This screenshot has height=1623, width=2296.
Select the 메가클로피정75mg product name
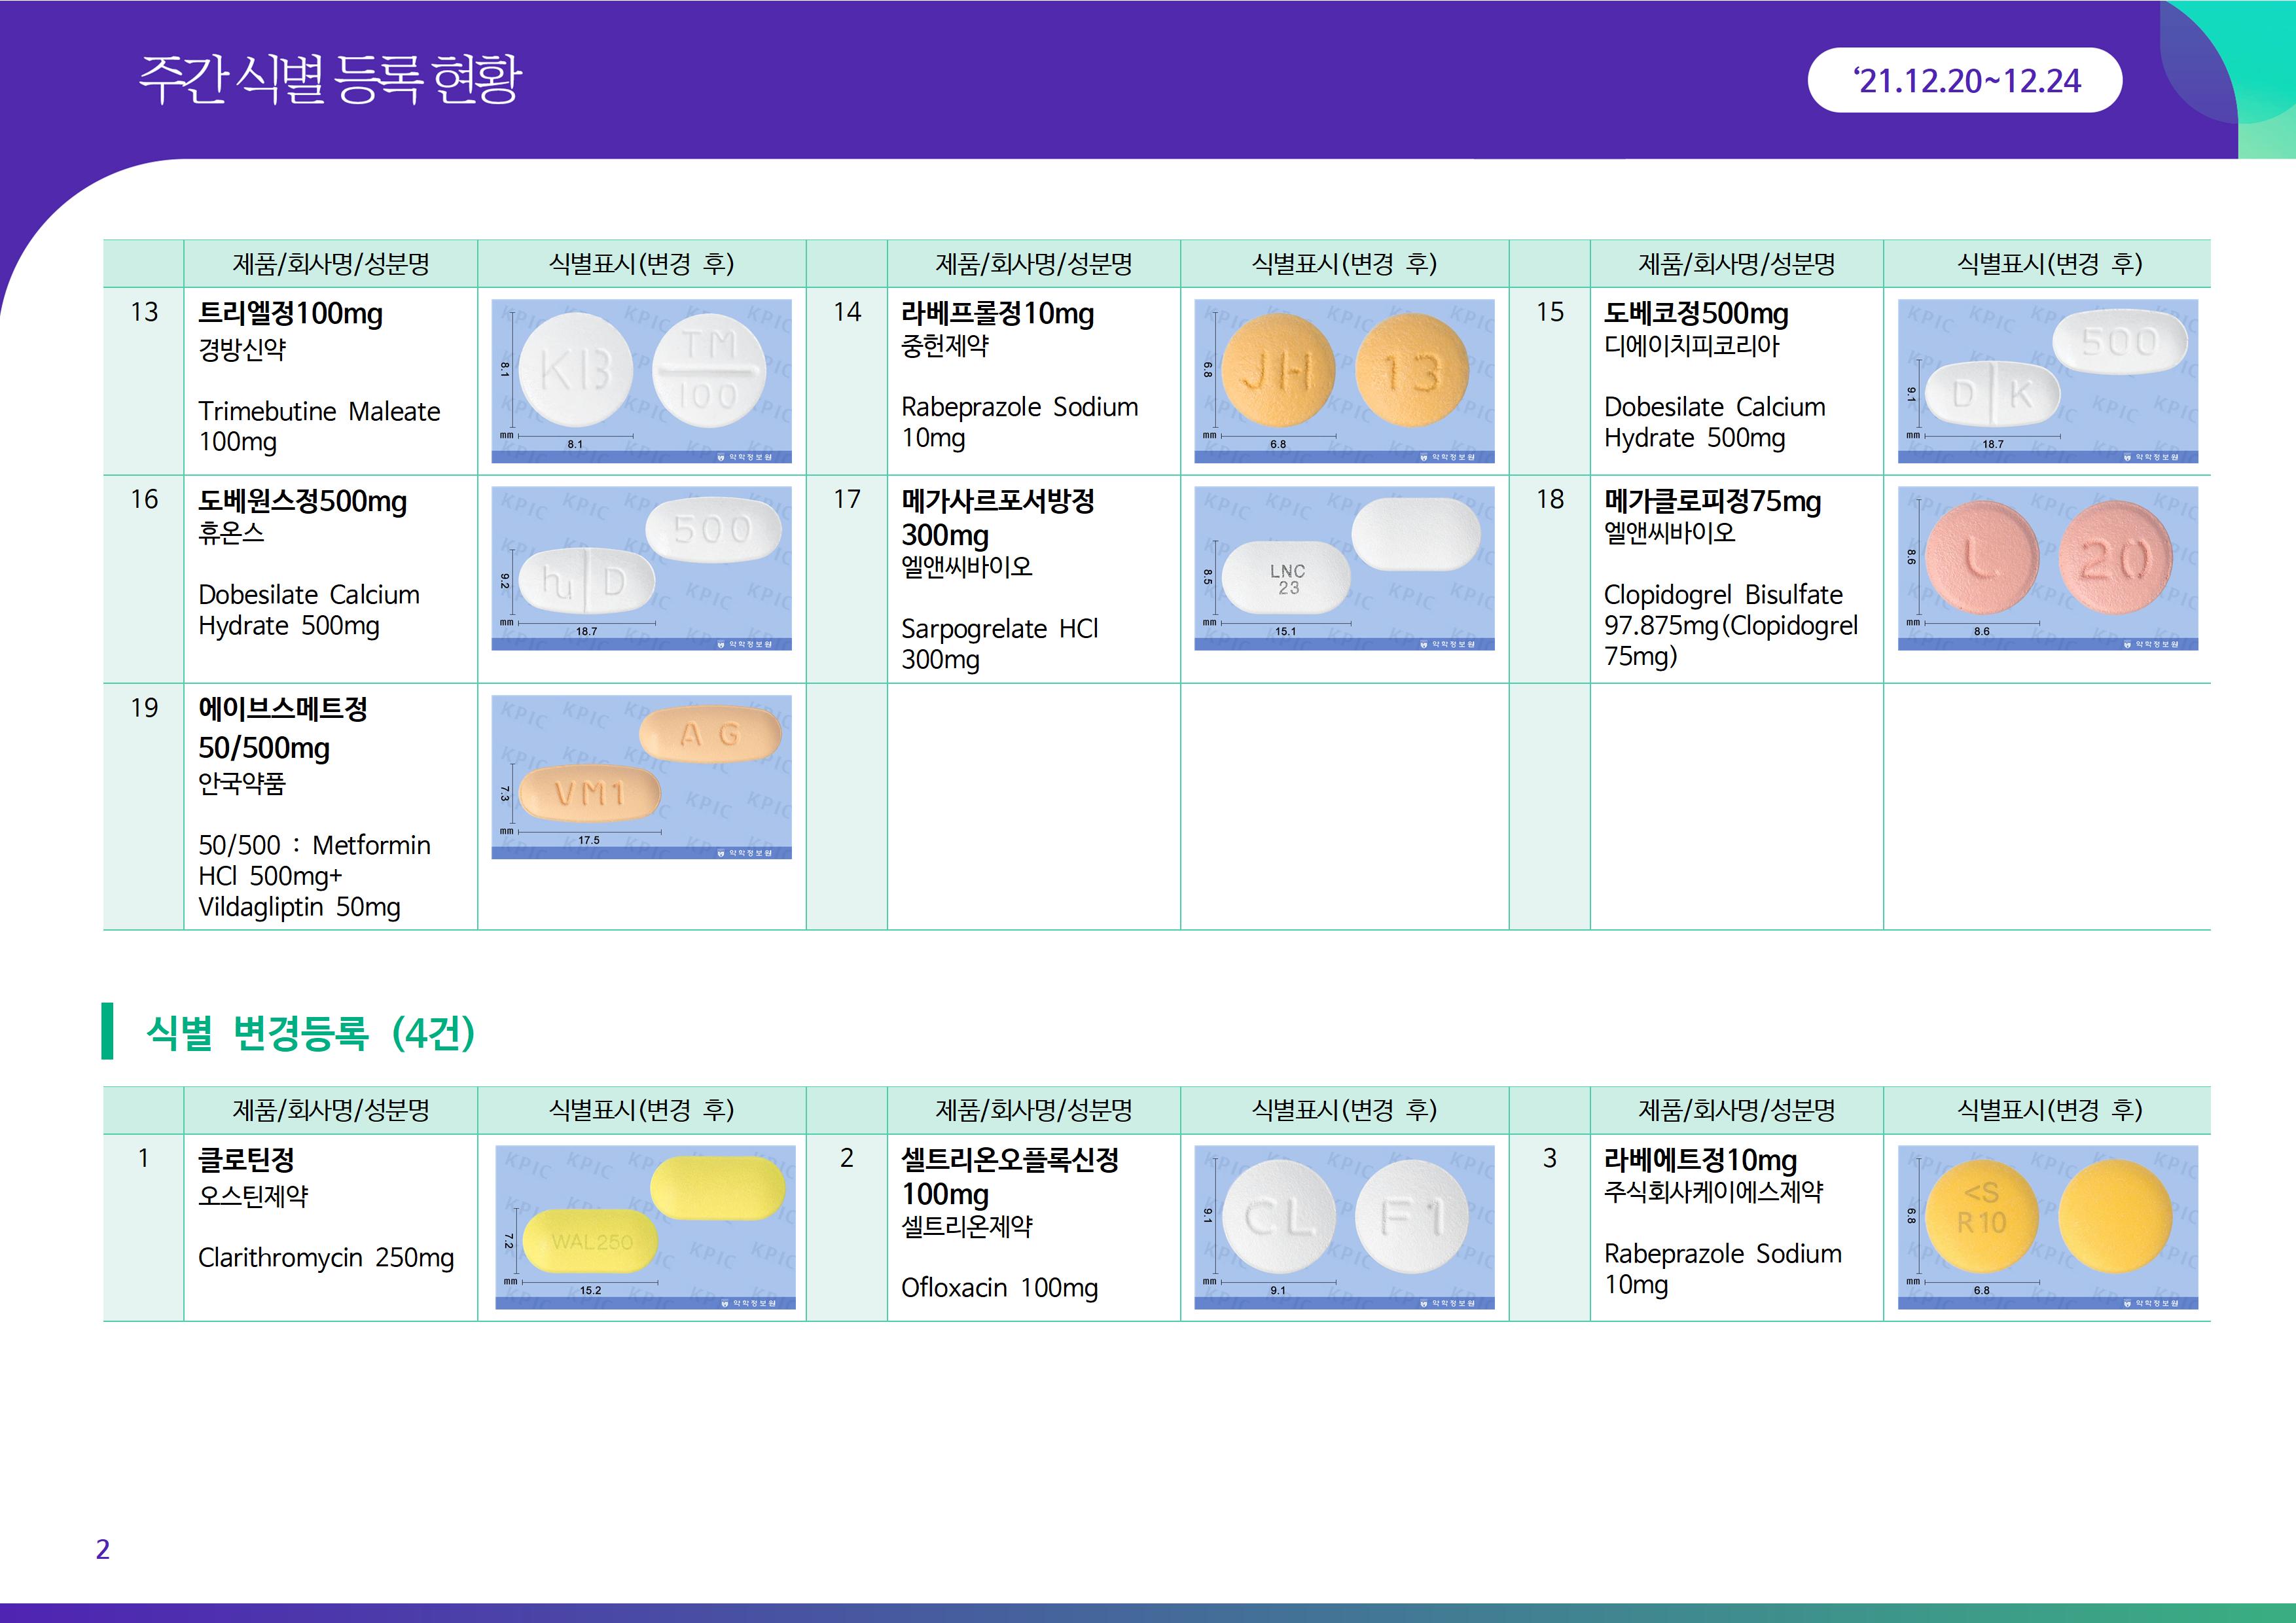1712,501
